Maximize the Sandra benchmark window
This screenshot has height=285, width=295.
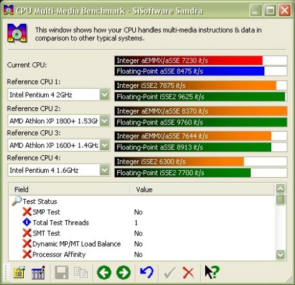click(x=270, y=10)
